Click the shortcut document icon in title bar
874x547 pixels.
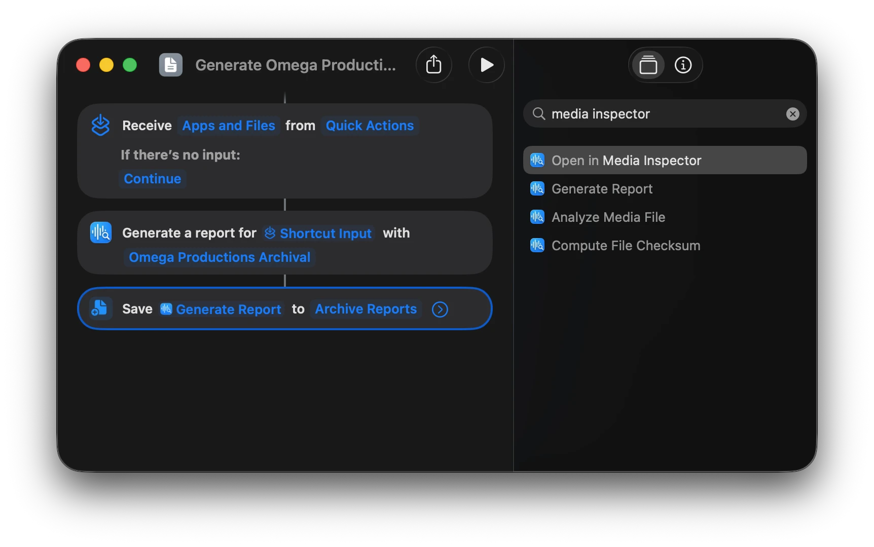point(171,65)
